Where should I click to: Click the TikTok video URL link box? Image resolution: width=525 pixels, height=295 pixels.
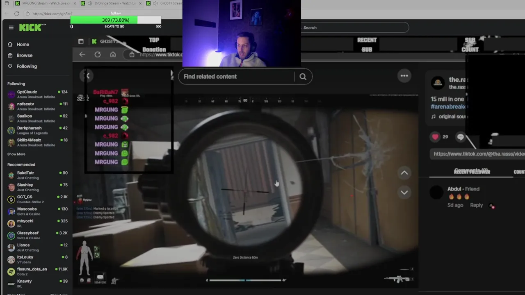pos(477,154)
